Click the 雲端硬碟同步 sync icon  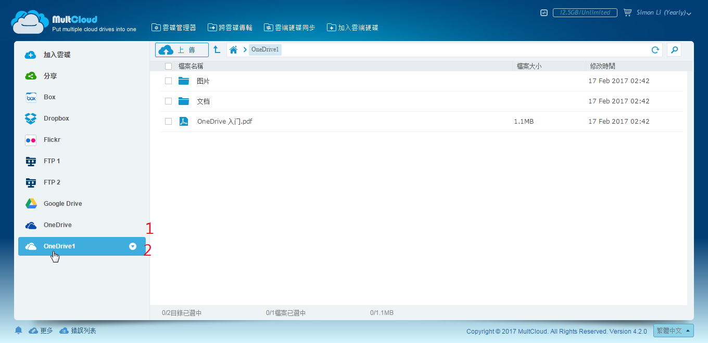click(268, 27)
